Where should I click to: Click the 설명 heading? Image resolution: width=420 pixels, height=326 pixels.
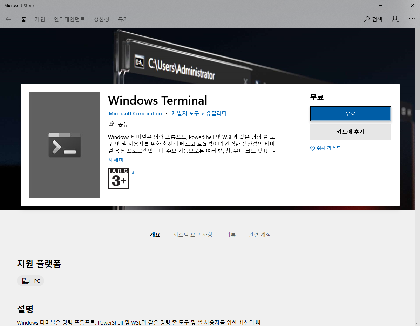25,309
